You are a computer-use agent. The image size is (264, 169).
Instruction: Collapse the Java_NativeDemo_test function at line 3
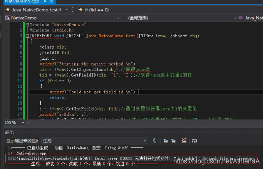click(x=27, y=36)
